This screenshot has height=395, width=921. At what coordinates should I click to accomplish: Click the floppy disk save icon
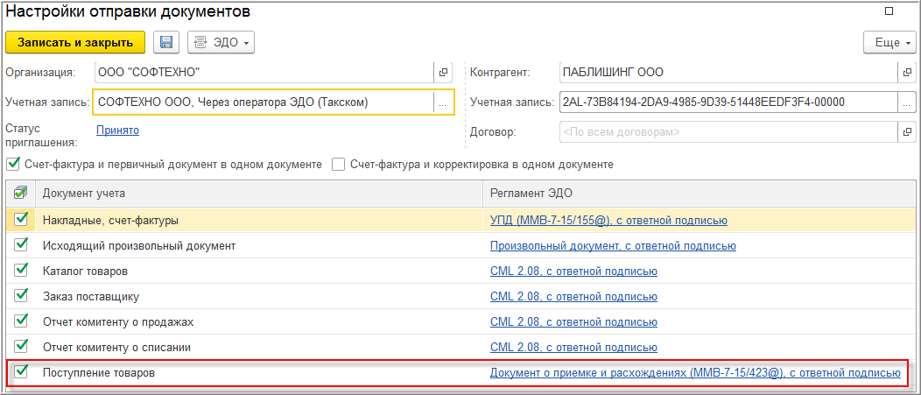[x=166, y=42]
